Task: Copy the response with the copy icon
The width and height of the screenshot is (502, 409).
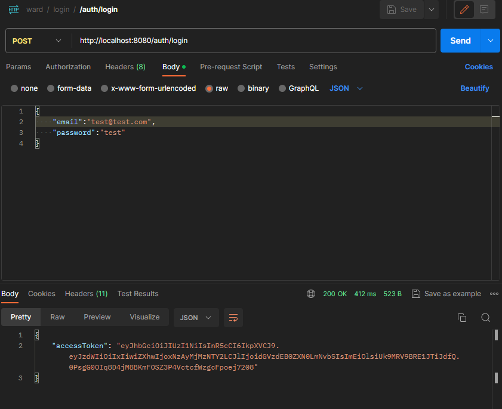Action: pyautogui.click(x=461, y=318)
